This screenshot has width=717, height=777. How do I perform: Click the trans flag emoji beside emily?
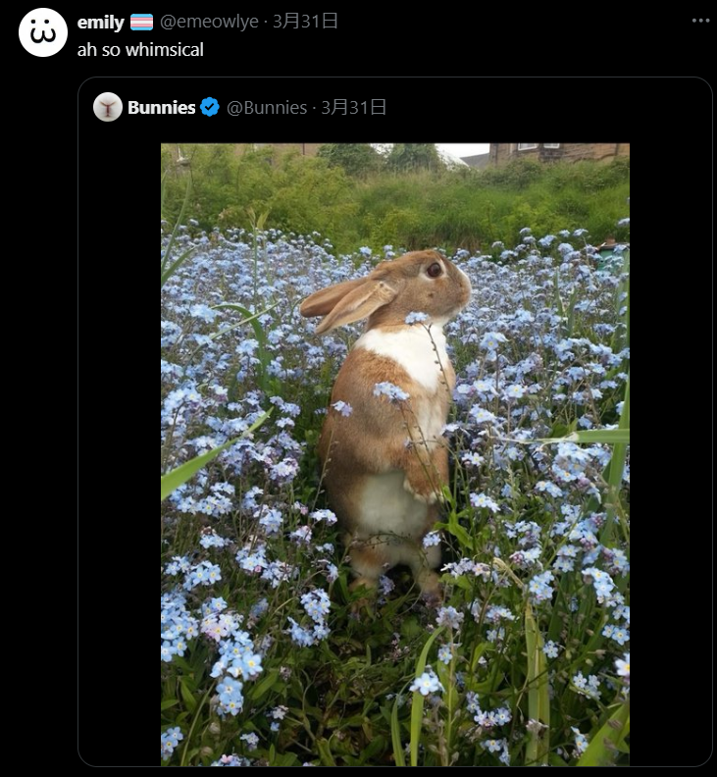pyautogui.click(x=141, y=23)
